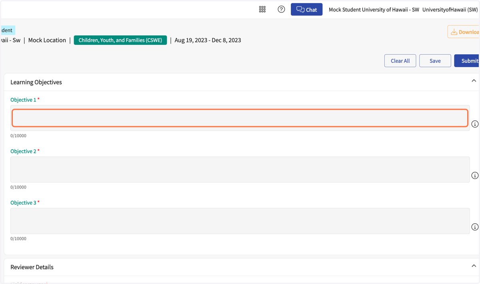Click the Clear All button
Image resolution: width=480 pixels, height=284 pixels.
[x=400, y=61]
